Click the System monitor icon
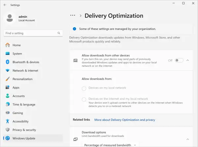Screen dimensions: 198x147 (x=8, y=53)
